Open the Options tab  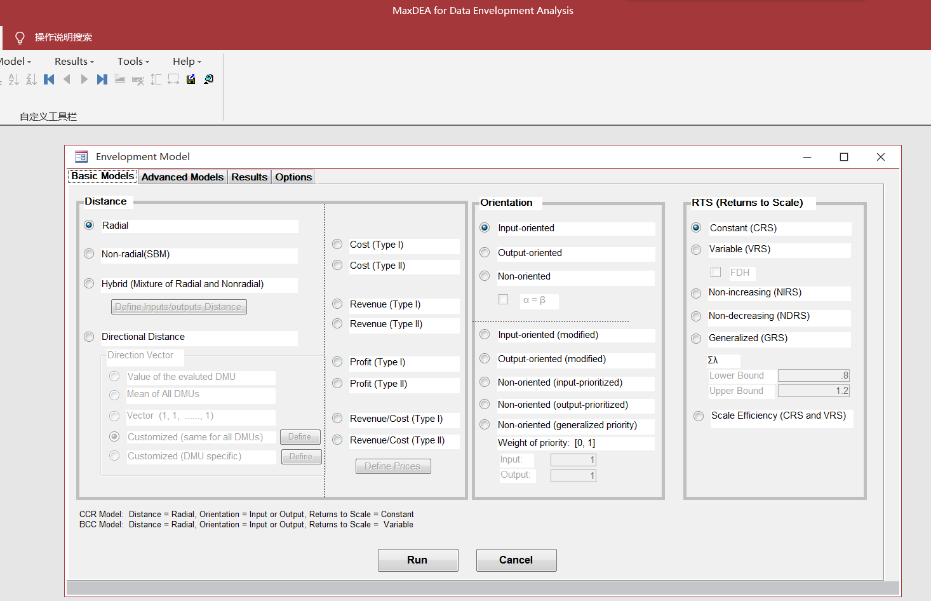pos(293,177)
